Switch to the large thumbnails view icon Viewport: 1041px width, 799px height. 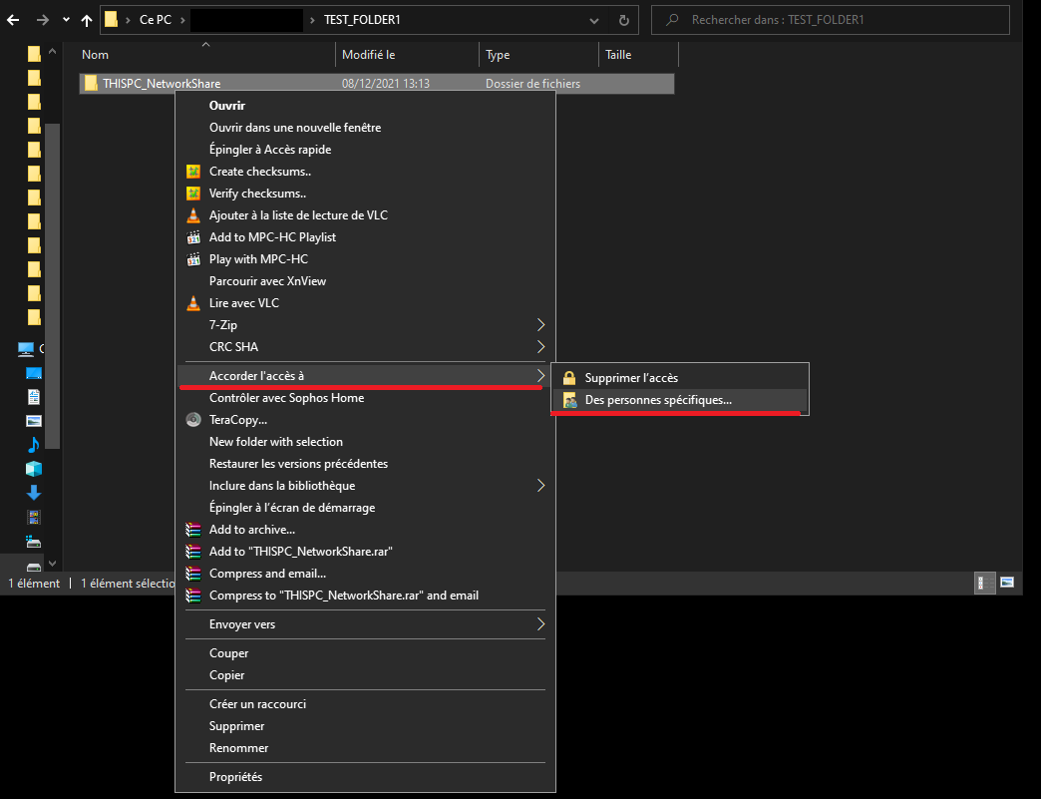1007,583
